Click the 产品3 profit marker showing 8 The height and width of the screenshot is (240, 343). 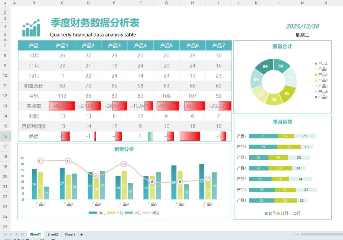point(96,176)
